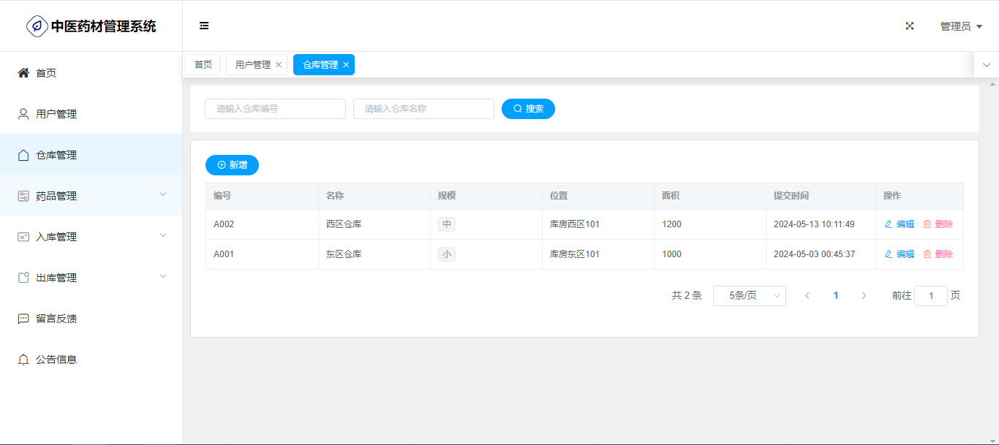
Task: Click the bell icon beside 公告信息
Action: click(x=23, y=360)
